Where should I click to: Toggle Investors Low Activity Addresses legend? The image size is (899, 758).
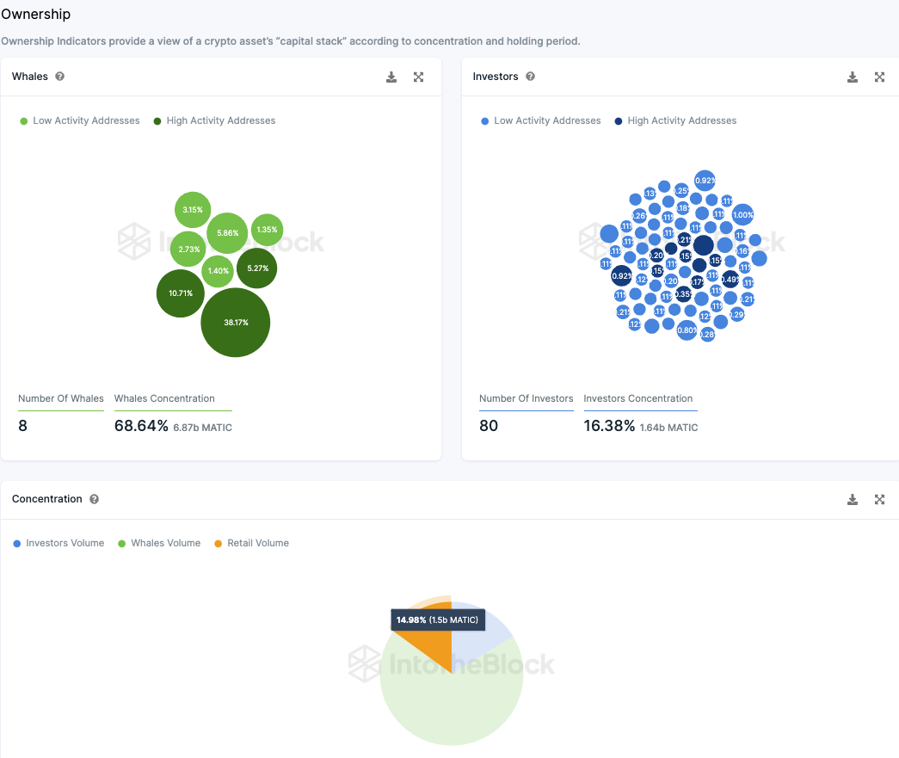(x=540, y=120)
